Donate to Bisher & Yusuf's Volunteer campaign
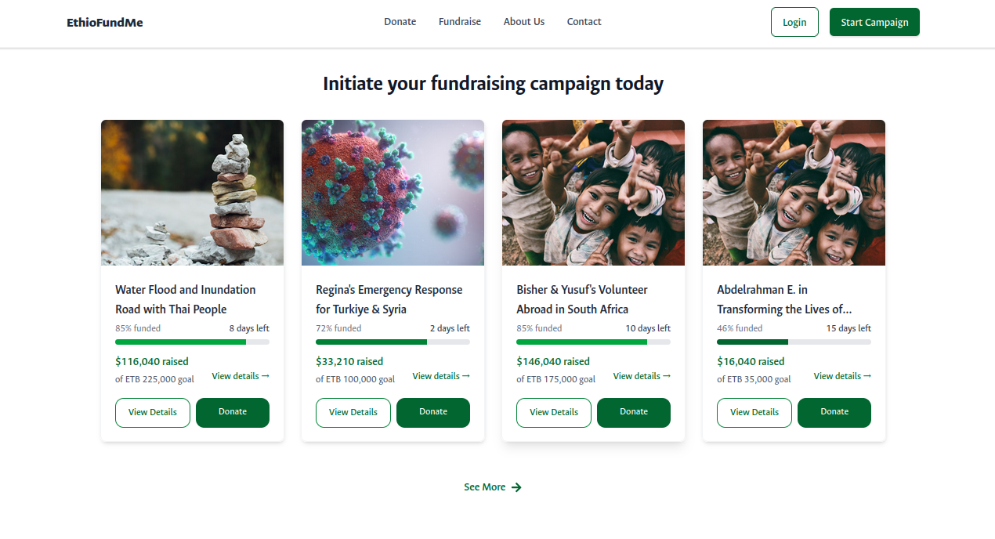This screenshot has width=995, height=539. tap(634, 412)
